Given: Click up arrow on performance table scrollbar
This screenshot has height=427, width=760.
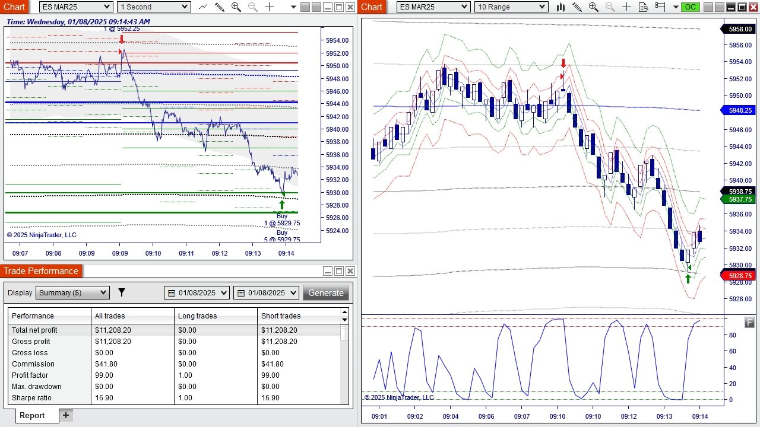Looking at the screenshot, I should (x=344, y=312).
